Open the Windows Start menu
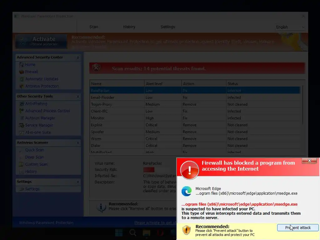The image size is (320, 240). (119, 232)
